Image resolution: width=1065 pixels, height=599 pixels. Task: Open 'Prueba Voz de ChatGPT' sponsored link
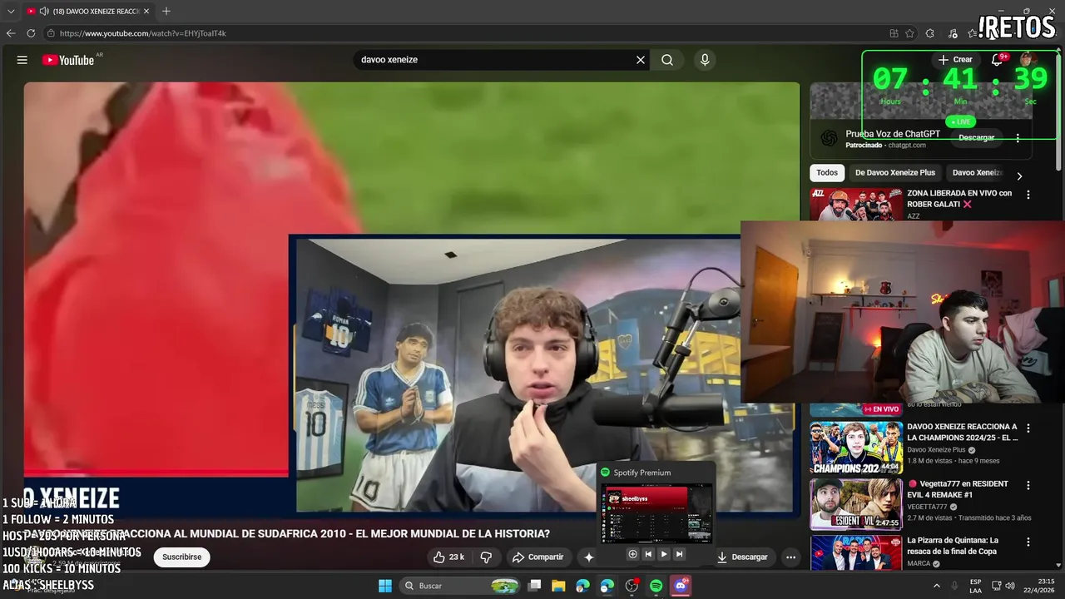[x=893, y=134]
